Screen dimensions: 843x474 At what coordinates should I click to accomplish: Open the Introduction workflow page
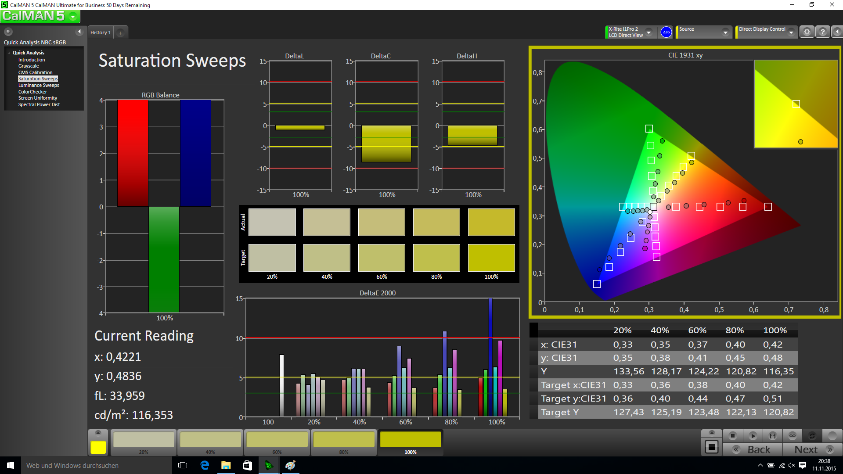tap(32, 60)
